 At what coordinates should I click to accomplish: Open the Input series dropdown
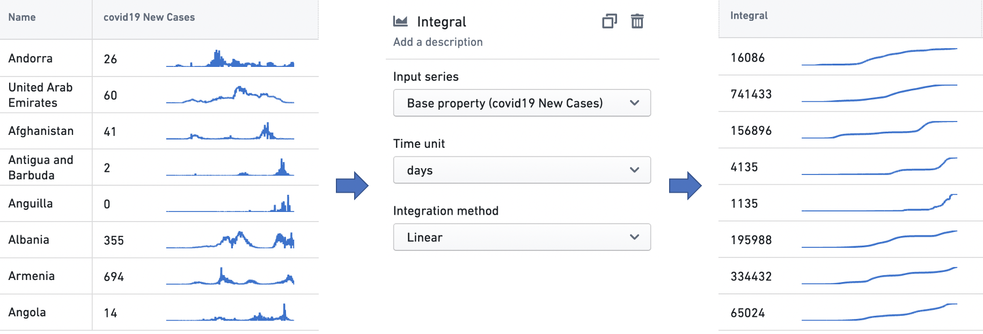point(522,103)
